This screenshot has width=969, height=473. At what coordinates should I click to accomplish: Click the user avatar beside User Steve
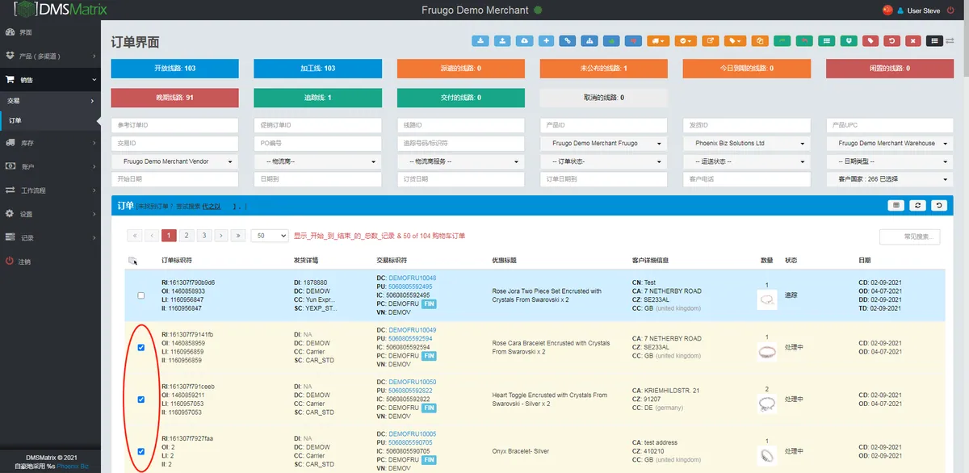coord(900,10)
